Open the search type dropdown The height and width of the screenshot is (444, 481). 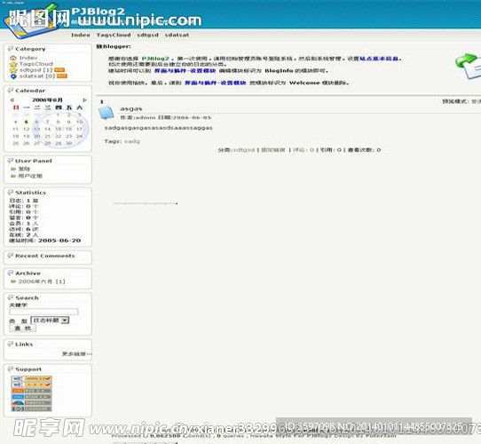[x=50, y=321]
